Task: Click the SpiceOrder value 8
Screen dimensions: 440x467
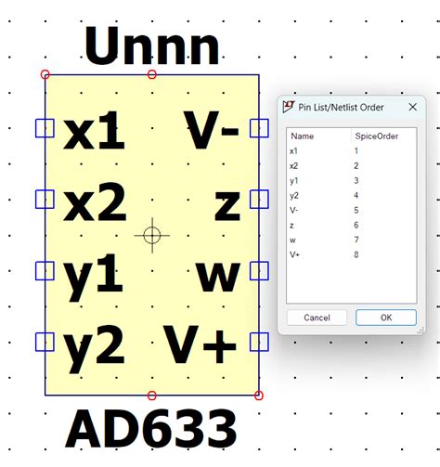Action: point(356,254)
